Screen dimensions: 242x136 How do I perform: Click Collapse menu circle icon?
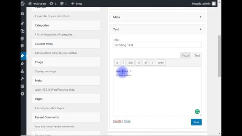[23, 94]
